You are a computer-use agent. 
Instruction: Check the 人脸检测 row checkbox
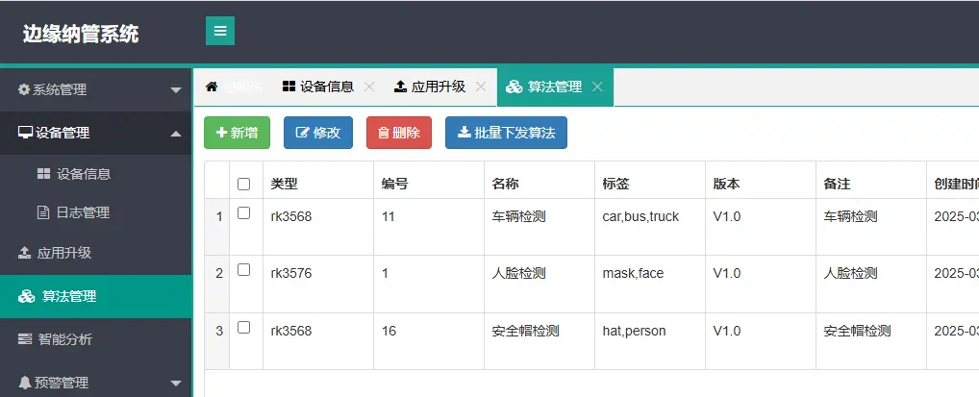[243, 270]
